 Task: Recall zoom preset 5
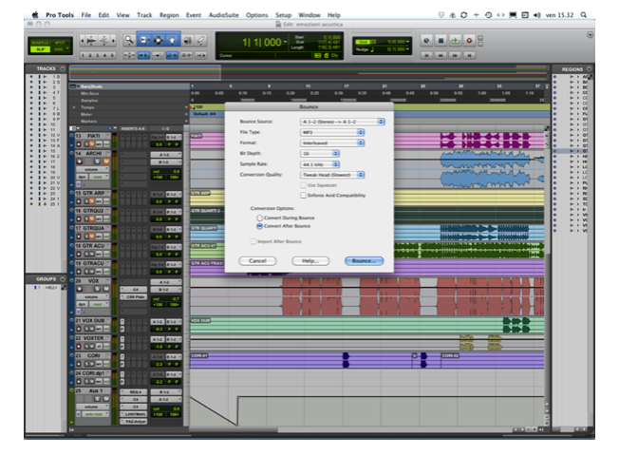pyautogui.click(x=113, y=55)
